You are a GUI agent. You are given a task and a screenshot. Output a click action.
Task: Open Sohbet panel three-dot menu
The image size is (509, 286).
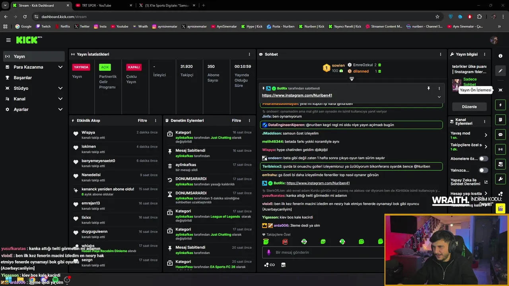(x=440, y=54)
